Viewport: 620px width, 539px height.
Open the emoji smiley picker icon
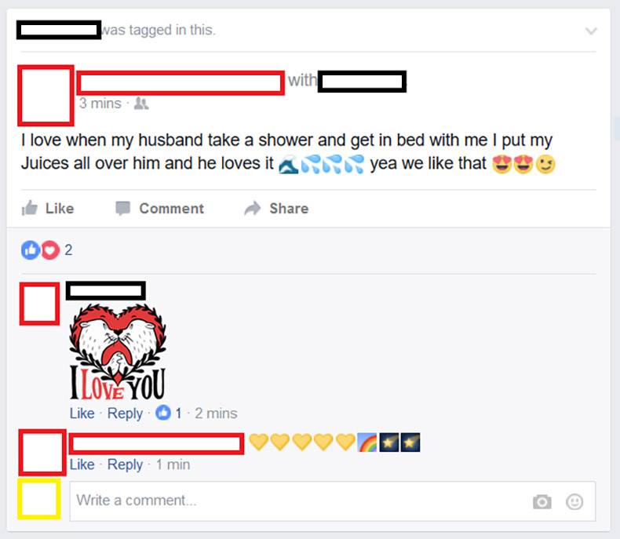574,501
